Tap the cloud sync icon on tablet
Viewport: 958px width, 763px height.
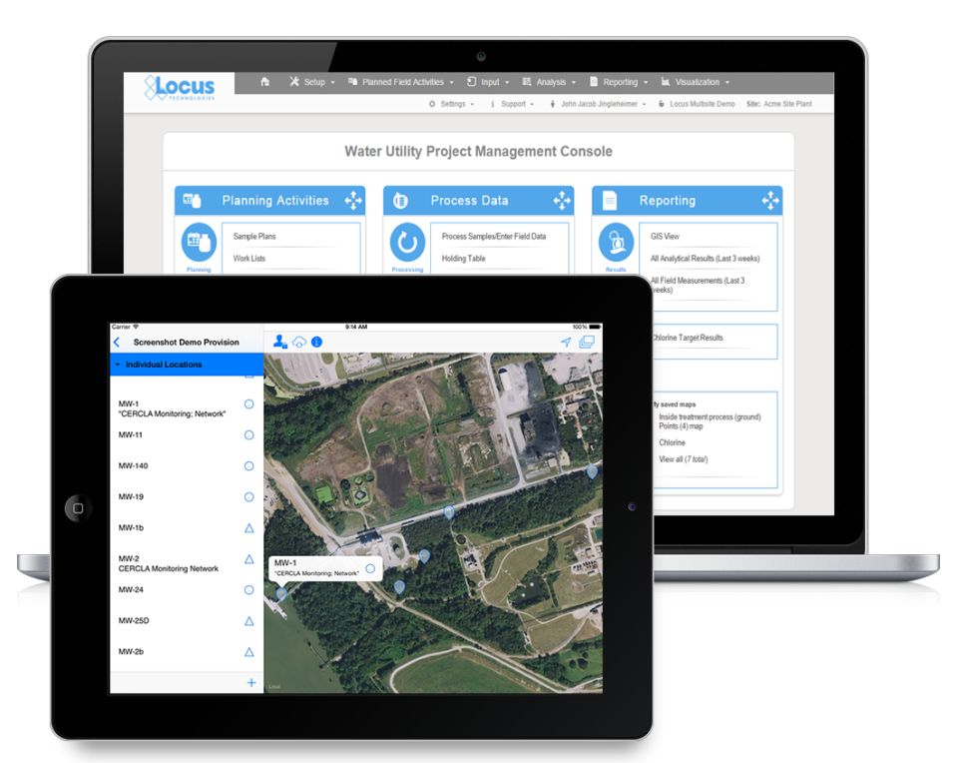298,343
